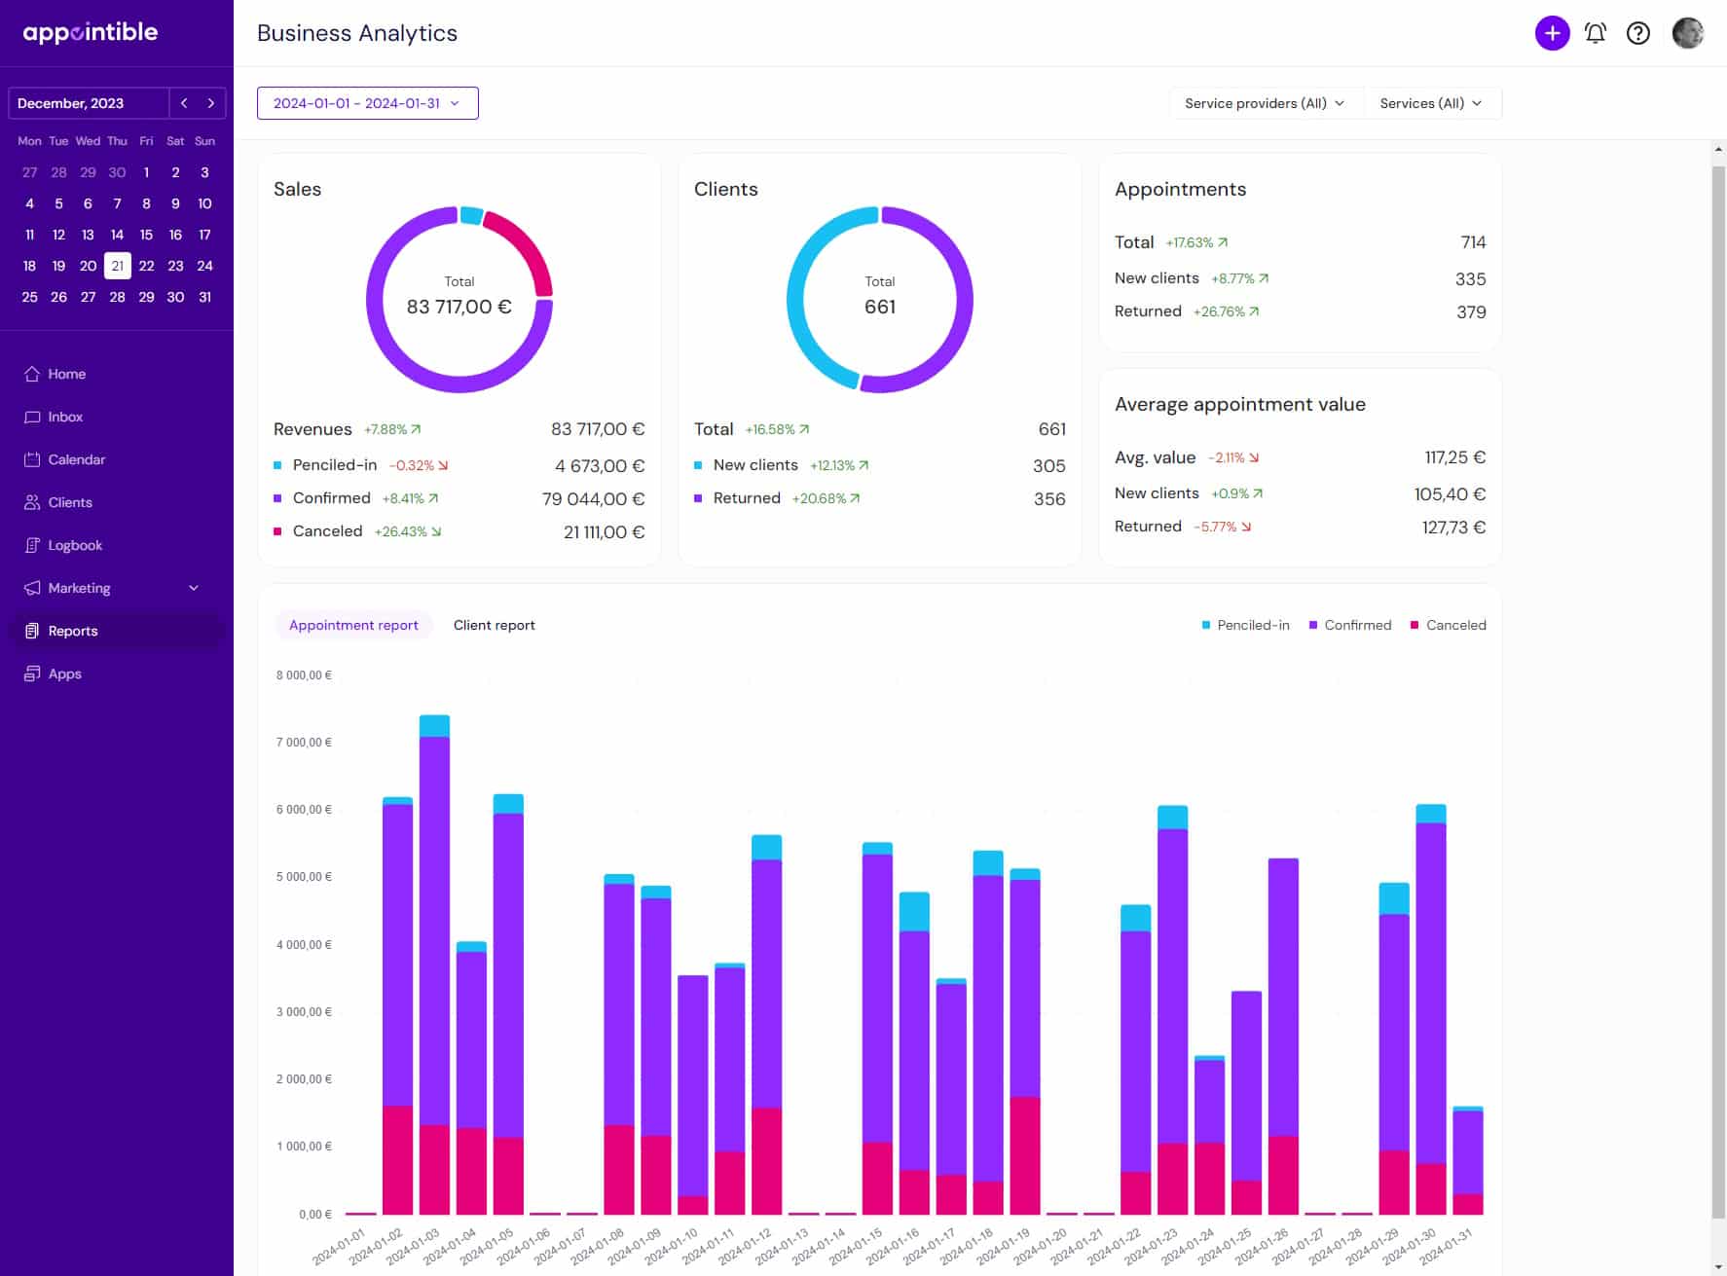Screen dimensions: 1727x1276
Task: Open the Services filter dropdown
Action: tap(1431, 102)
